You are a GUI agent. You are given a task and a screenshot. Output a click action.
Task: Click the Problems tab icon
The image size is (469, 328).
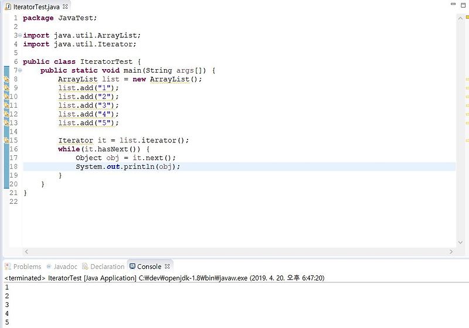(8, 266)
